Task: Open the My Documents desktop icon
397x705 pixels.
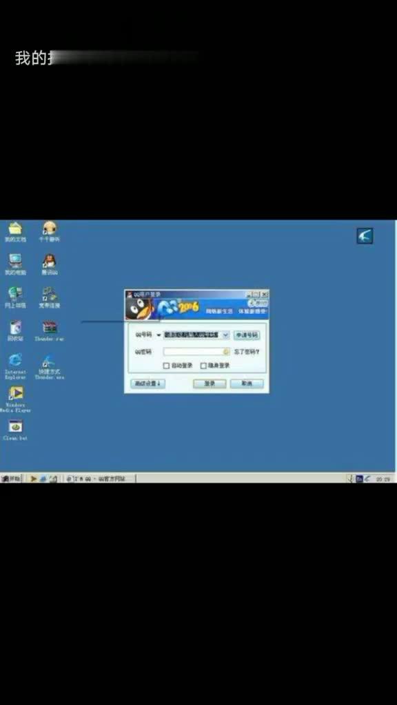Action: [x=15, y=231]
